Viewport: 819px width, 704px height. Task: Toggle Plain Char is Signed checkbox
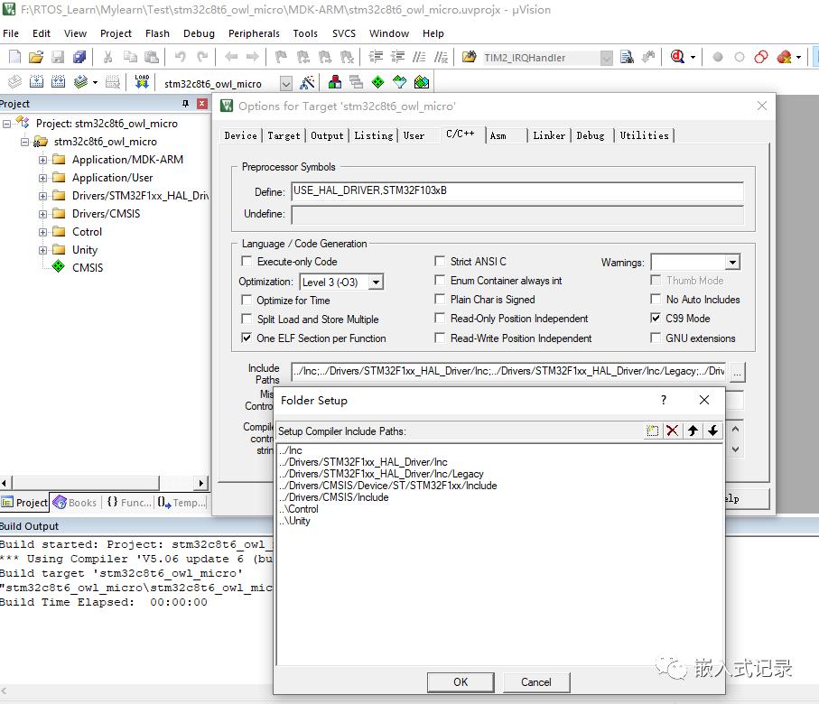(440, 299)
